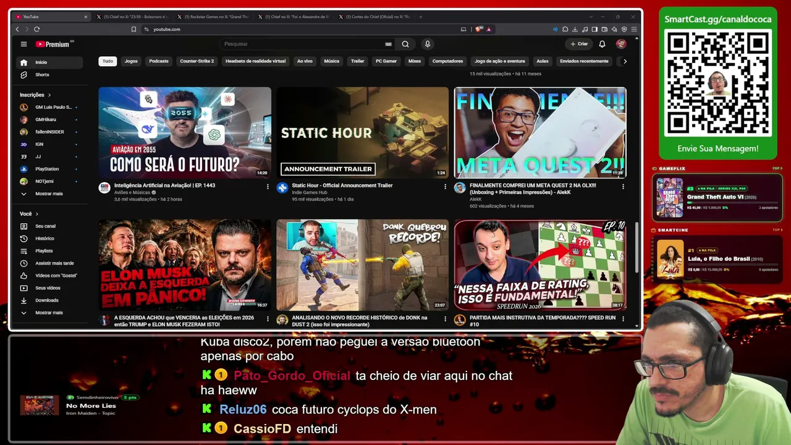
Task: Click the search magnifier button
Action: [x=405, y=44]
